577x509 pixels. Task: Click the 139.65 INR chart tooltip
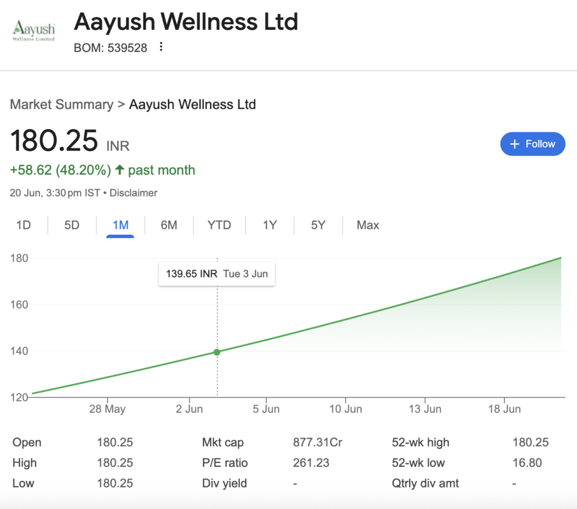pos(217,274)
